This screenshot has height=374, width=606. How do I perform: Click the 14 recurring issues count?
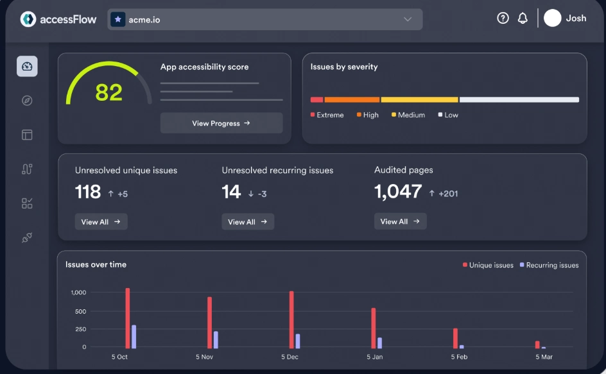click(x=231, y=192)
